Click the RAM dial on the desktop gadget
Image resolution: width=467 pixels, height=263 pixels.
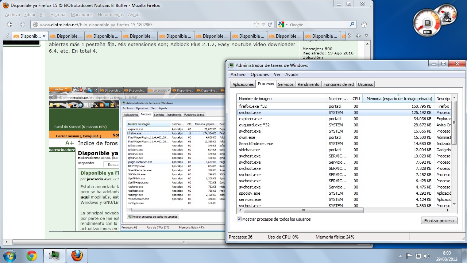(447, 15)
